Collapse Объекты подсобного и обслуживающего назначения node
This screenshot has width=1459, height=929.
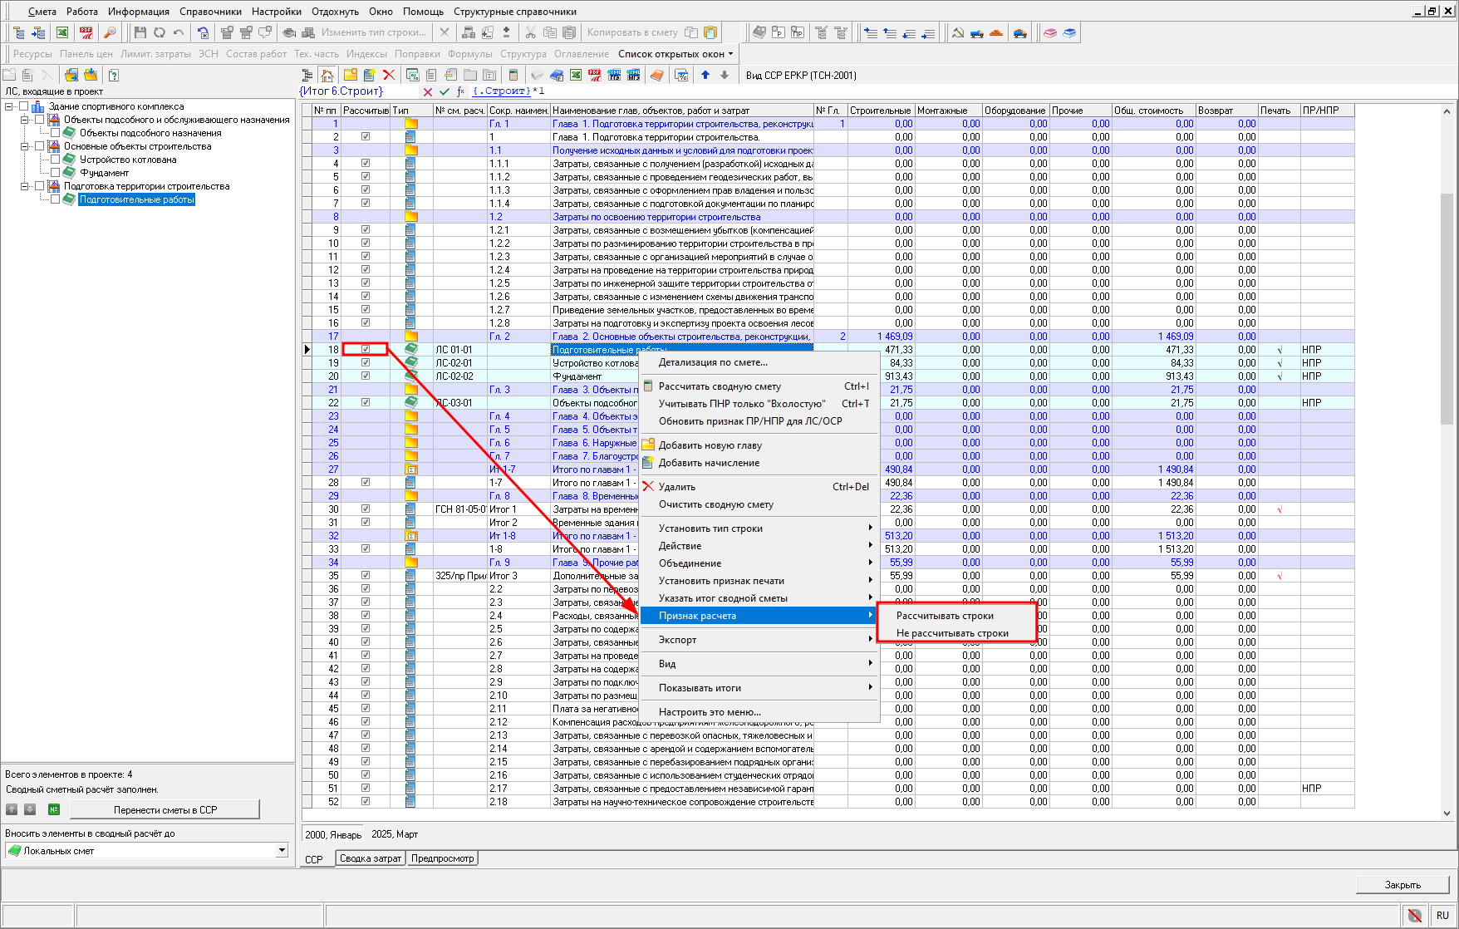(x=24, y=120)
